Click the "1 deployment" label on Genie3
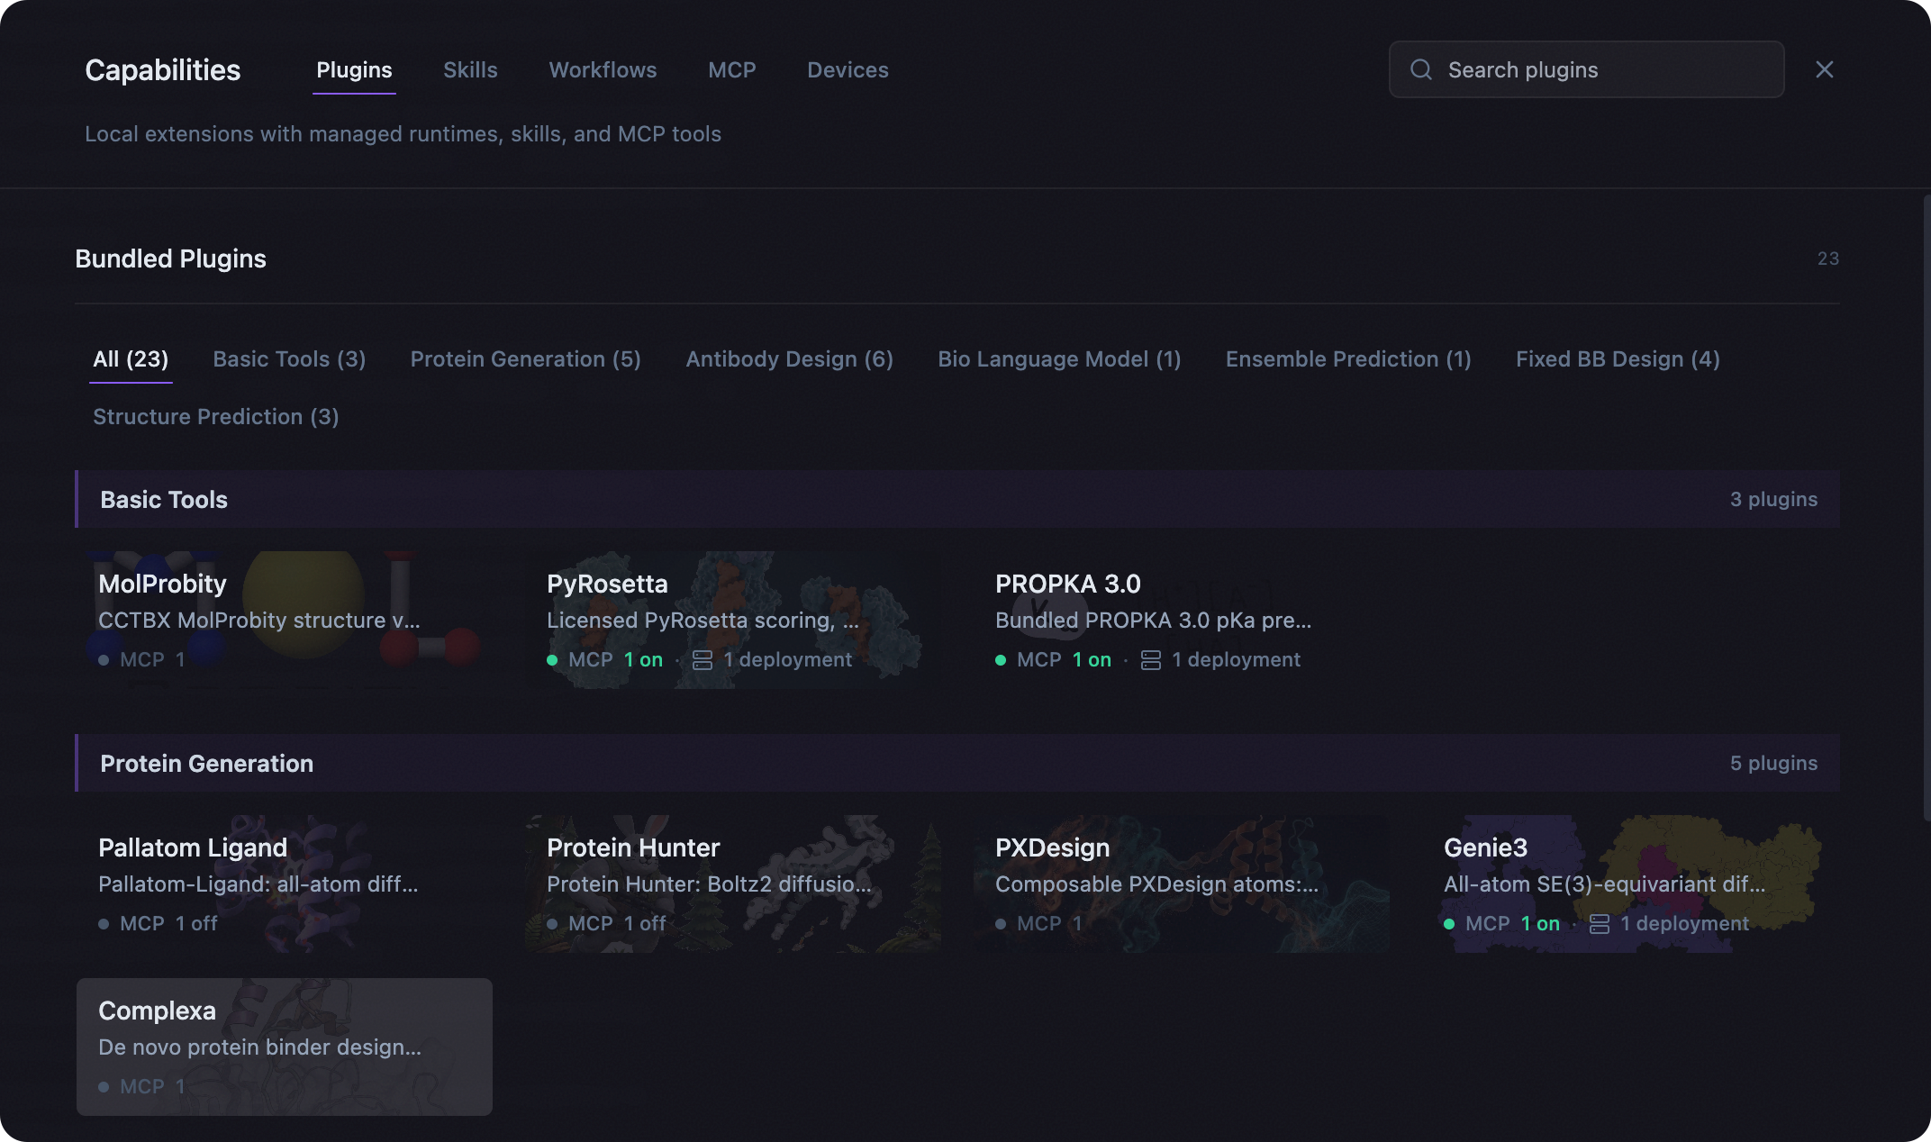The image size is (1931, 1142). point(1684,924)
